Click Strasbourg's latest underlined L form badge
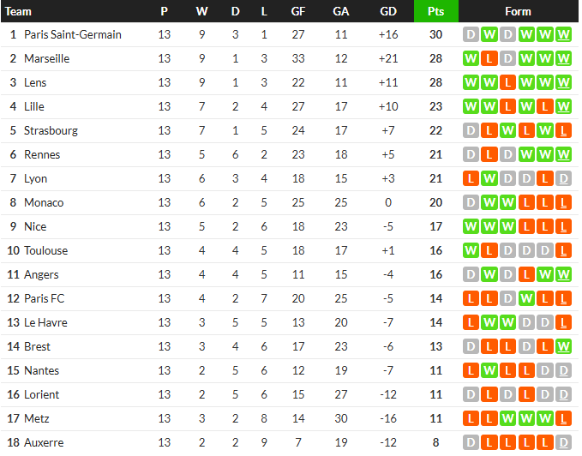582x456 pixels. (x=563, y=130)
